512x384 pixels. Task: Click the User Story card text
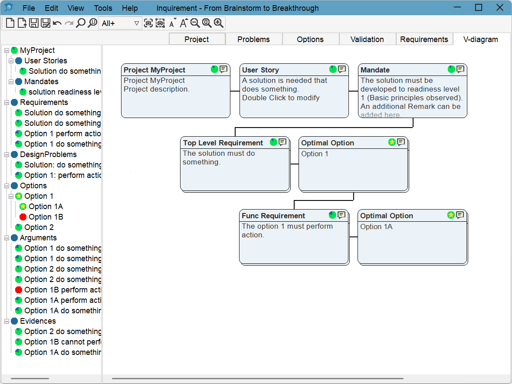[x=284, y=89]
